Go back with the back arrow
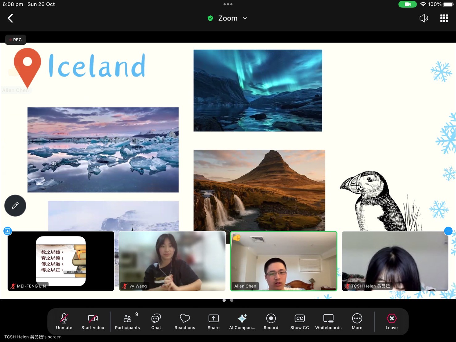 pos(10,18)
